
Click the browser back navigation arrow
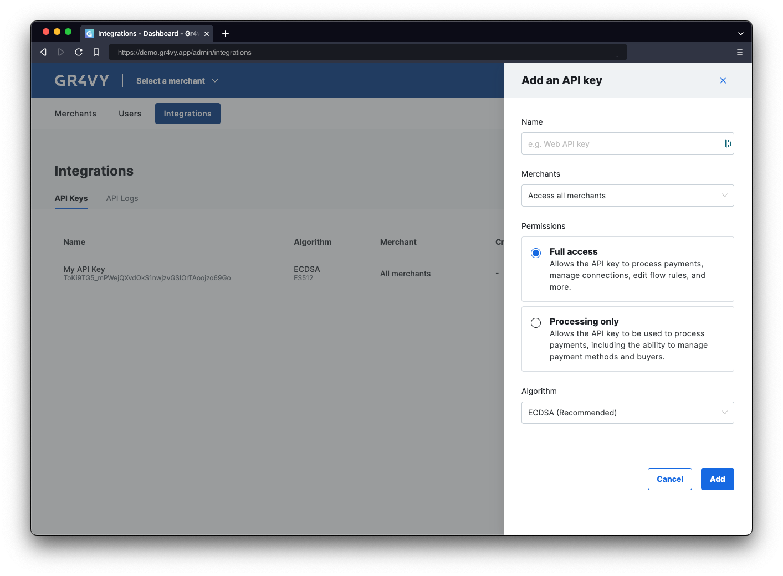click(43, 52)
